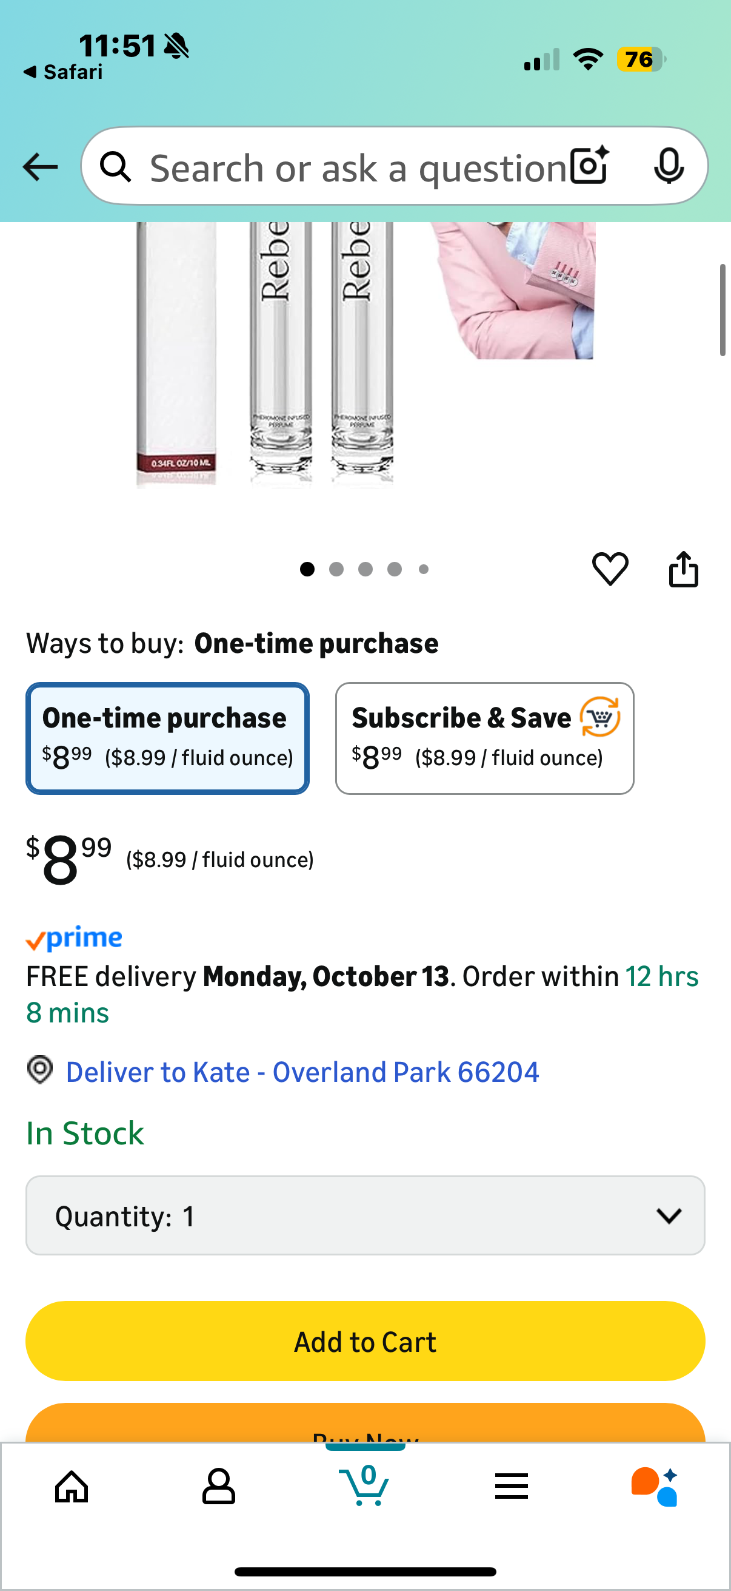Screen dimensions: 731x1591
Task: Add item to wish list heart
Action: (x=610, y=568)
